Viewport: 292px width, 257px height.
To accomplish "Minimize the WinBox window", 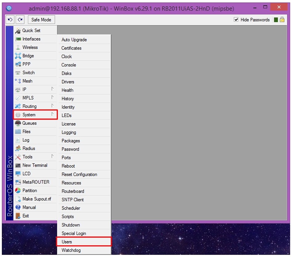I will pos(255,8).
